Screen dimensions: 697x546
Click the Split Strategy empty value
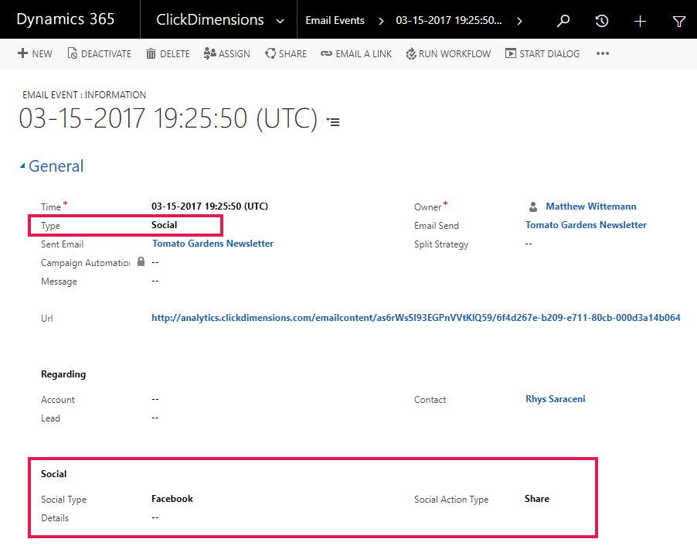click(x=528, y=244)
